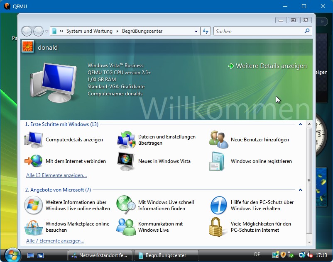Image resolution: width=333 pixels, height=262 pixels.
Task: Click the globe magnifier Windows Live search icon
Action: [x=126, y=205]
